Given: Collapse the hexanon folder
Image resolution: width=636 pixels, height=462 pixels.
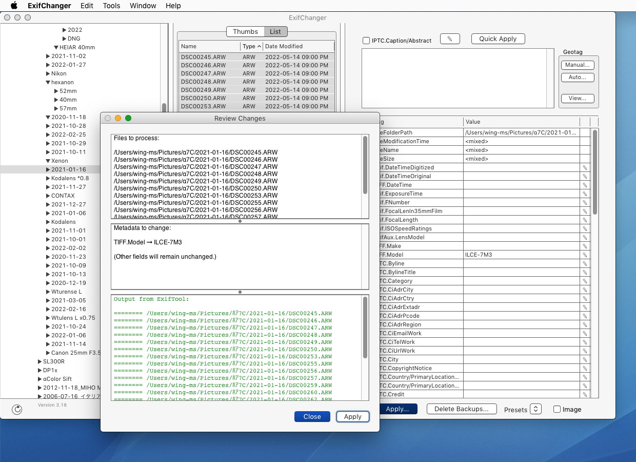Looking at the screenshot, I should pyautogui.click(x=48, y=82).
